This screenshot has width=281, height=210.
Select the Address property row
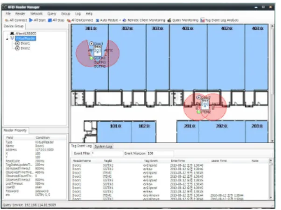(x=35, y=150)
